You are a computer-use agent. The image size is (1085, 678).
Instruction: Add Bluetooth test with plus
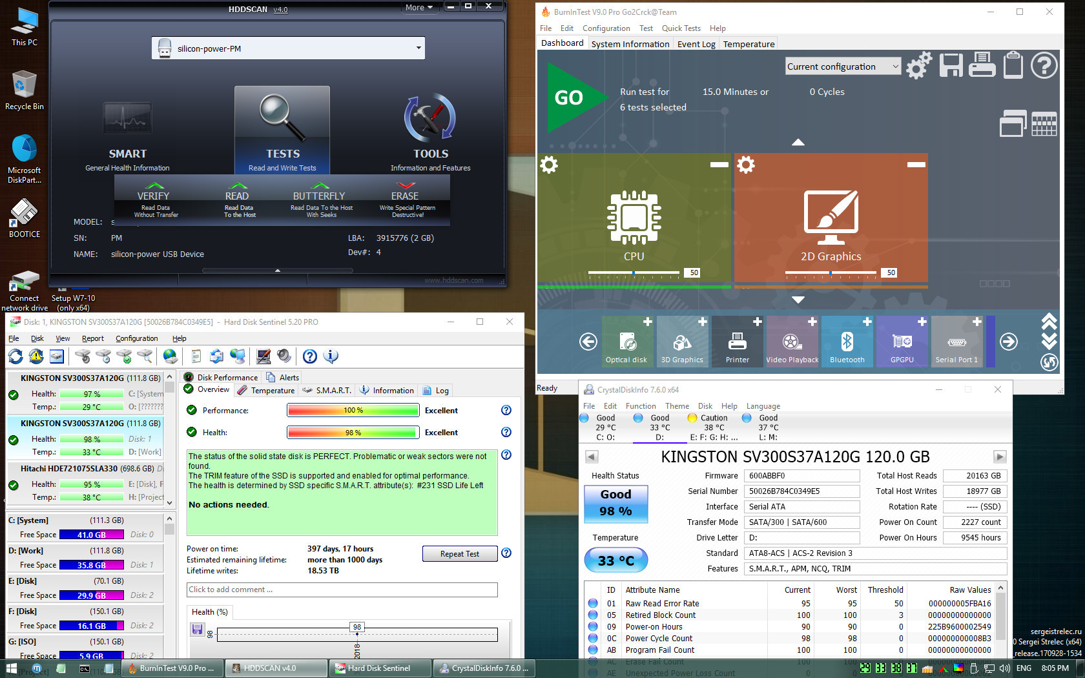pos(867,322)
